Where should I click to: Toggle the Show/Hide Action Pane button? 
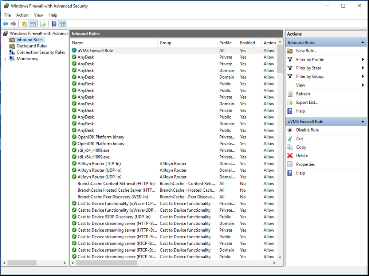click(x=62, y=24)
